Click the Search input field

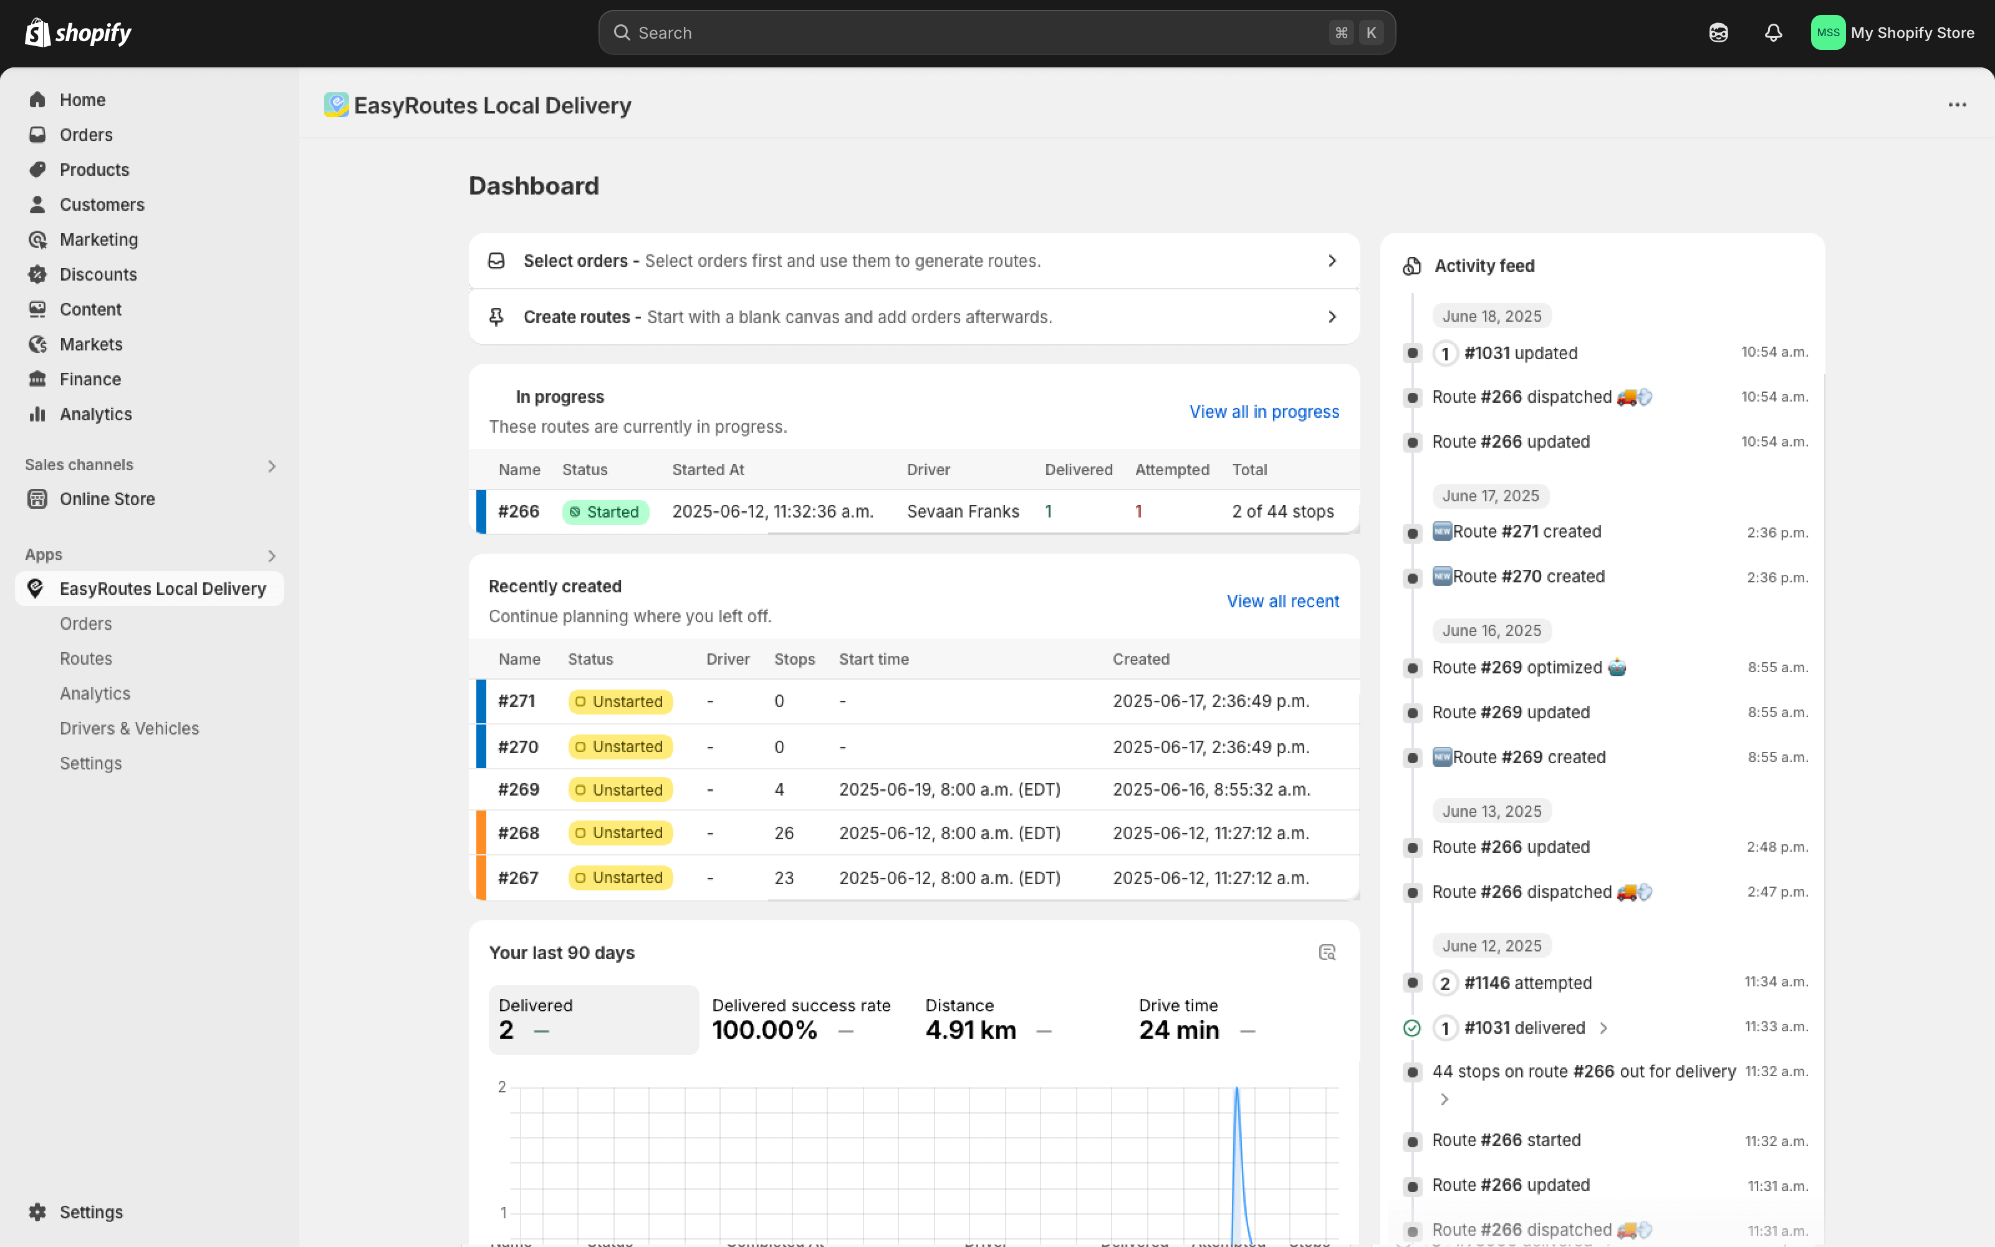click(x=973, y=33)
